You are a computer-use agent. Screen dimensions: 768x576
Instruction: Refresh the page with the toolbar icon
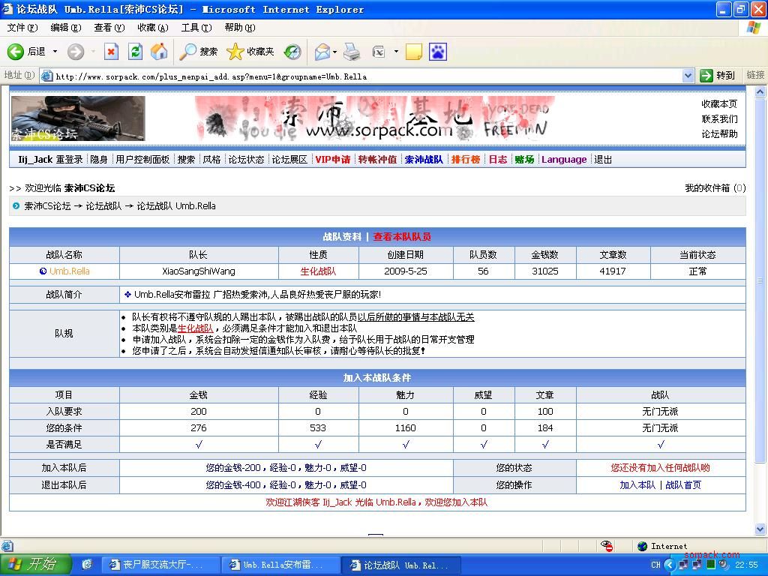[135, 52]
